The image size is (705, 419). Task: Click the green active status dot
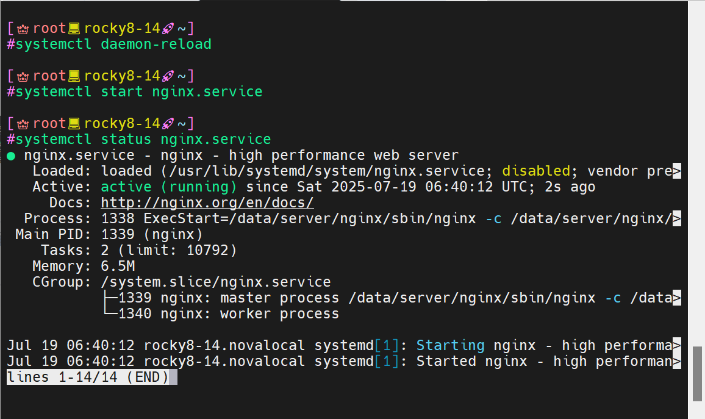(x=11, y=156)
